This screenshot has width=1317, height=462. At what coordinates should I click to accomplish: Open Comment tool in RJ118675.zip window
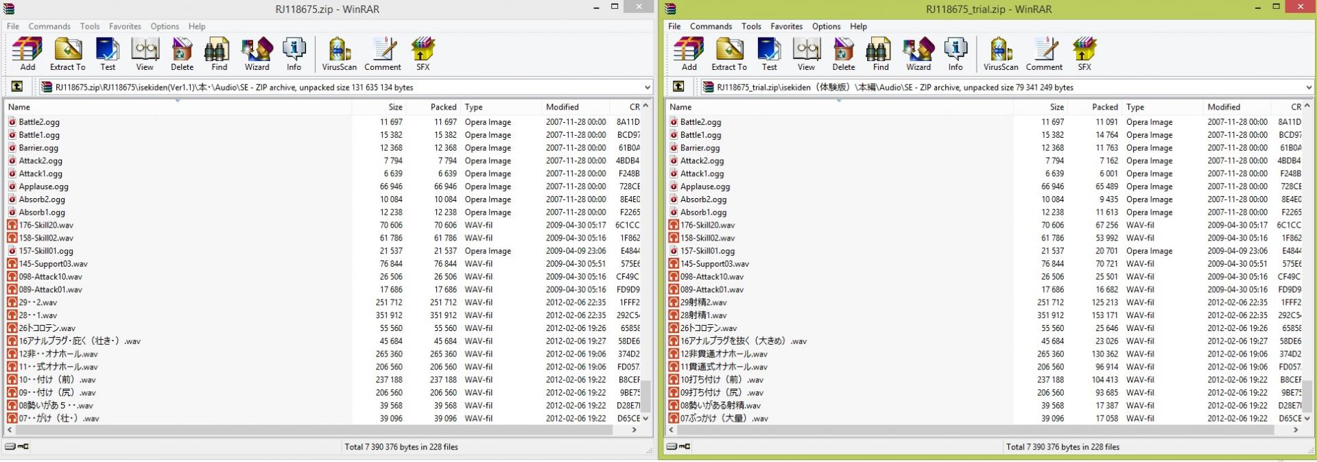(x=383, y=54)
